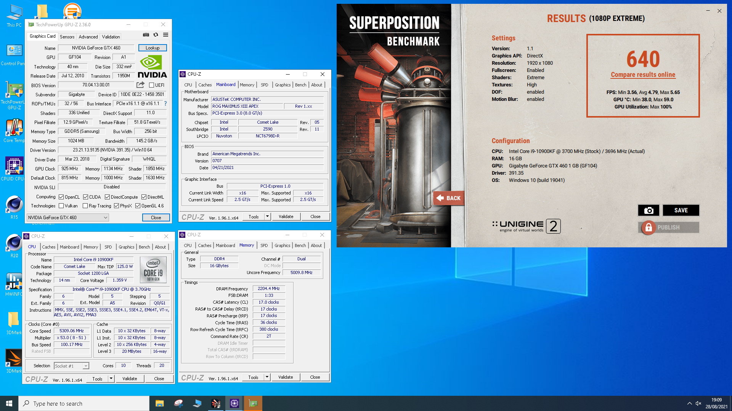Toggle the OpenCL checkbox
The height and width of the screenshot is (411, 732).
(61, 197)
